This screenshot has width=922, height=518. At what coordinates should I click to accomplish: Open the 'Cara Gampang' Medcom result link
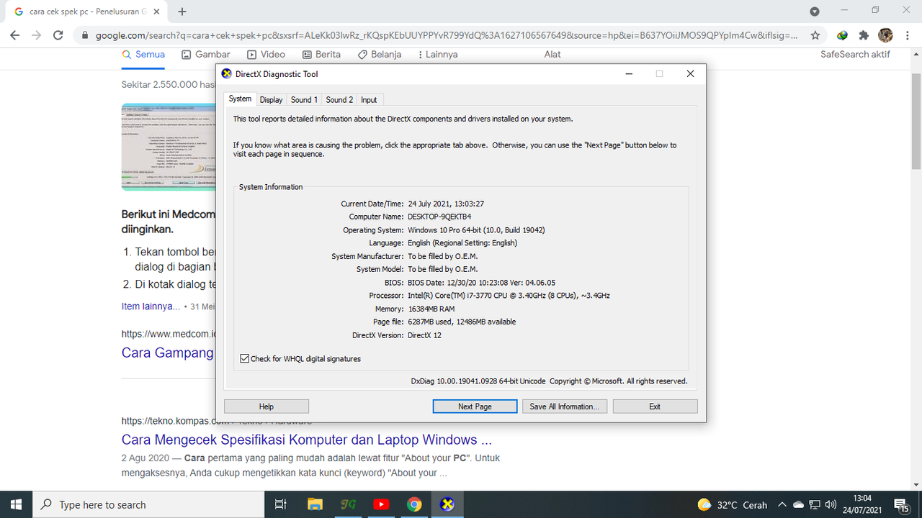168,353
